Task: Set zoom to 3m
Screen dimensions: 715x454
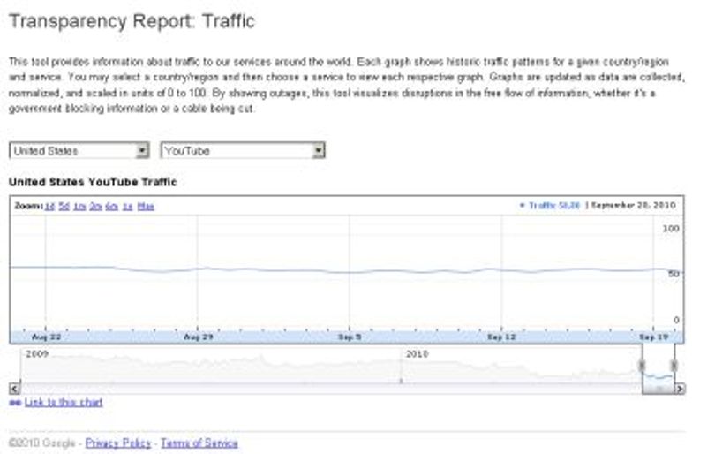Action: click(95, 206)
